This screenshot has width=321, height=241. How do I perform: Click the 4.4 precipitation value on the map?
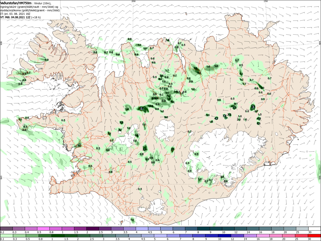point(141,109)
